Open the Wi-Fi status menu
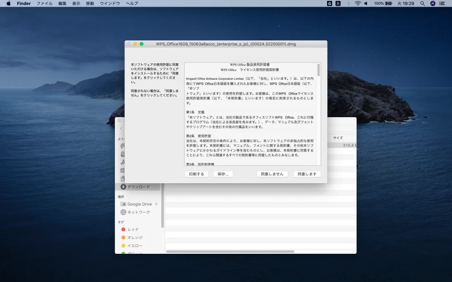The height and width of the screenshot is (282, 452). click(x=358, y=4)
